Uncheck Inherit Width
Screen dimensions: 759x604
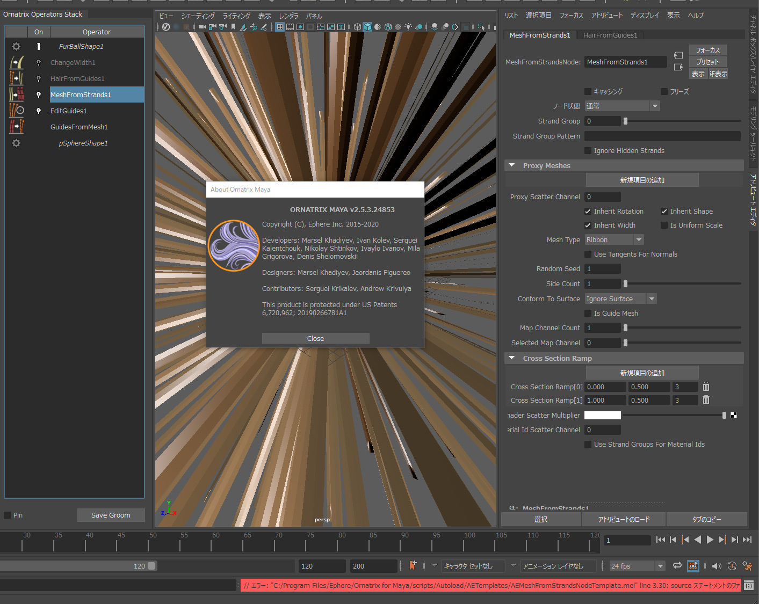point(588,225)
